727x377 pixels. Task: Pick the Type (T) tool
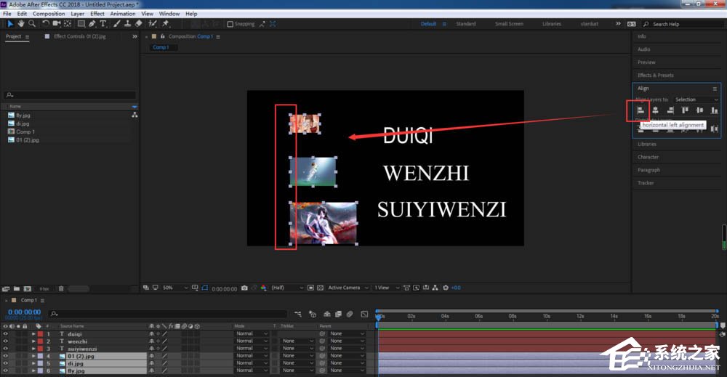(x=103, y=24)
